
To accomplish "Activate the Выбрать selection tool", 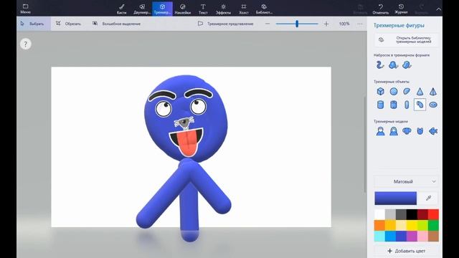I will (x=33, y=24).
